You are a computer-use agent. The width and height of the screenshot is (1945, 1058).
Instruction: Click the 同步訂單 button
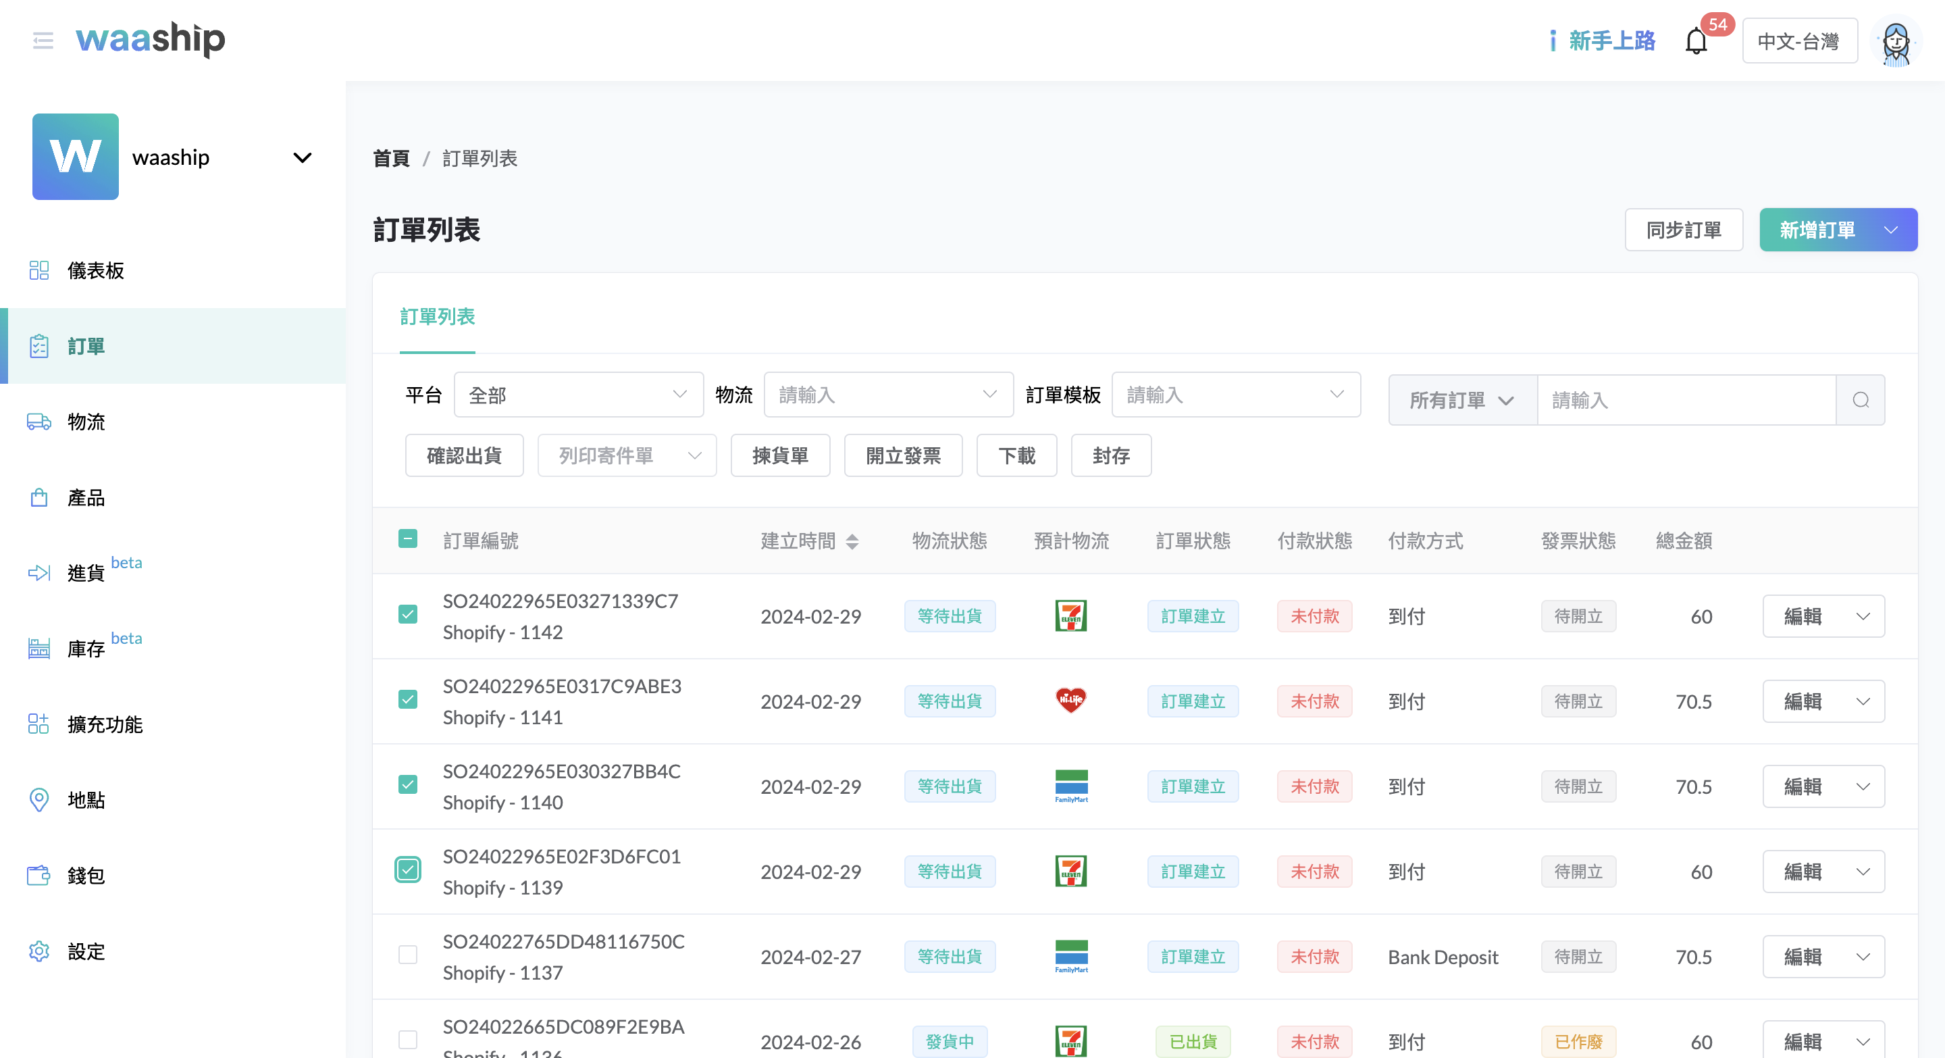[1683, 230]
